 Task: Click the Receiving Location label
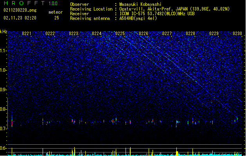[x=91, y=9]
